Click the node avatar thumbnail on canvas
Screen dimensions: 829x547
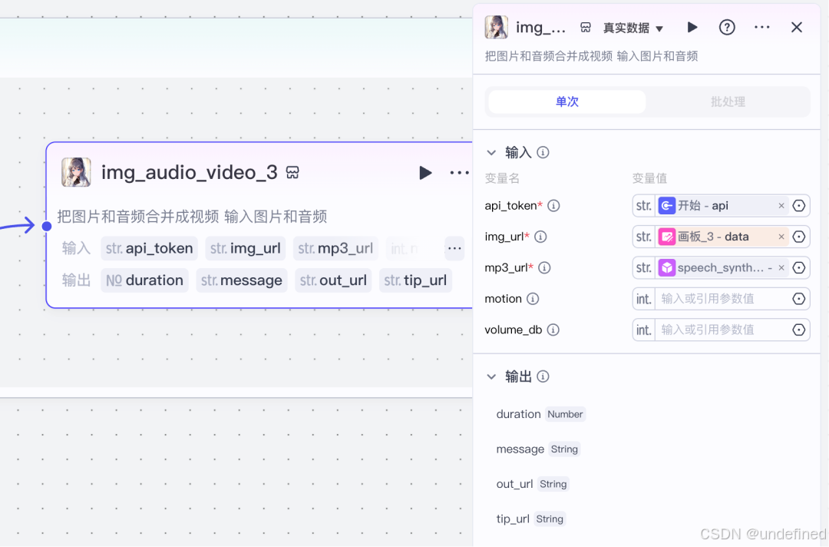pos(76,172)
